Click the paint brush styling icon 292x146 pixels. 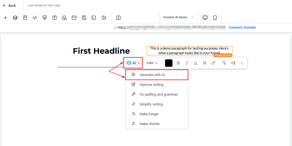45,18
